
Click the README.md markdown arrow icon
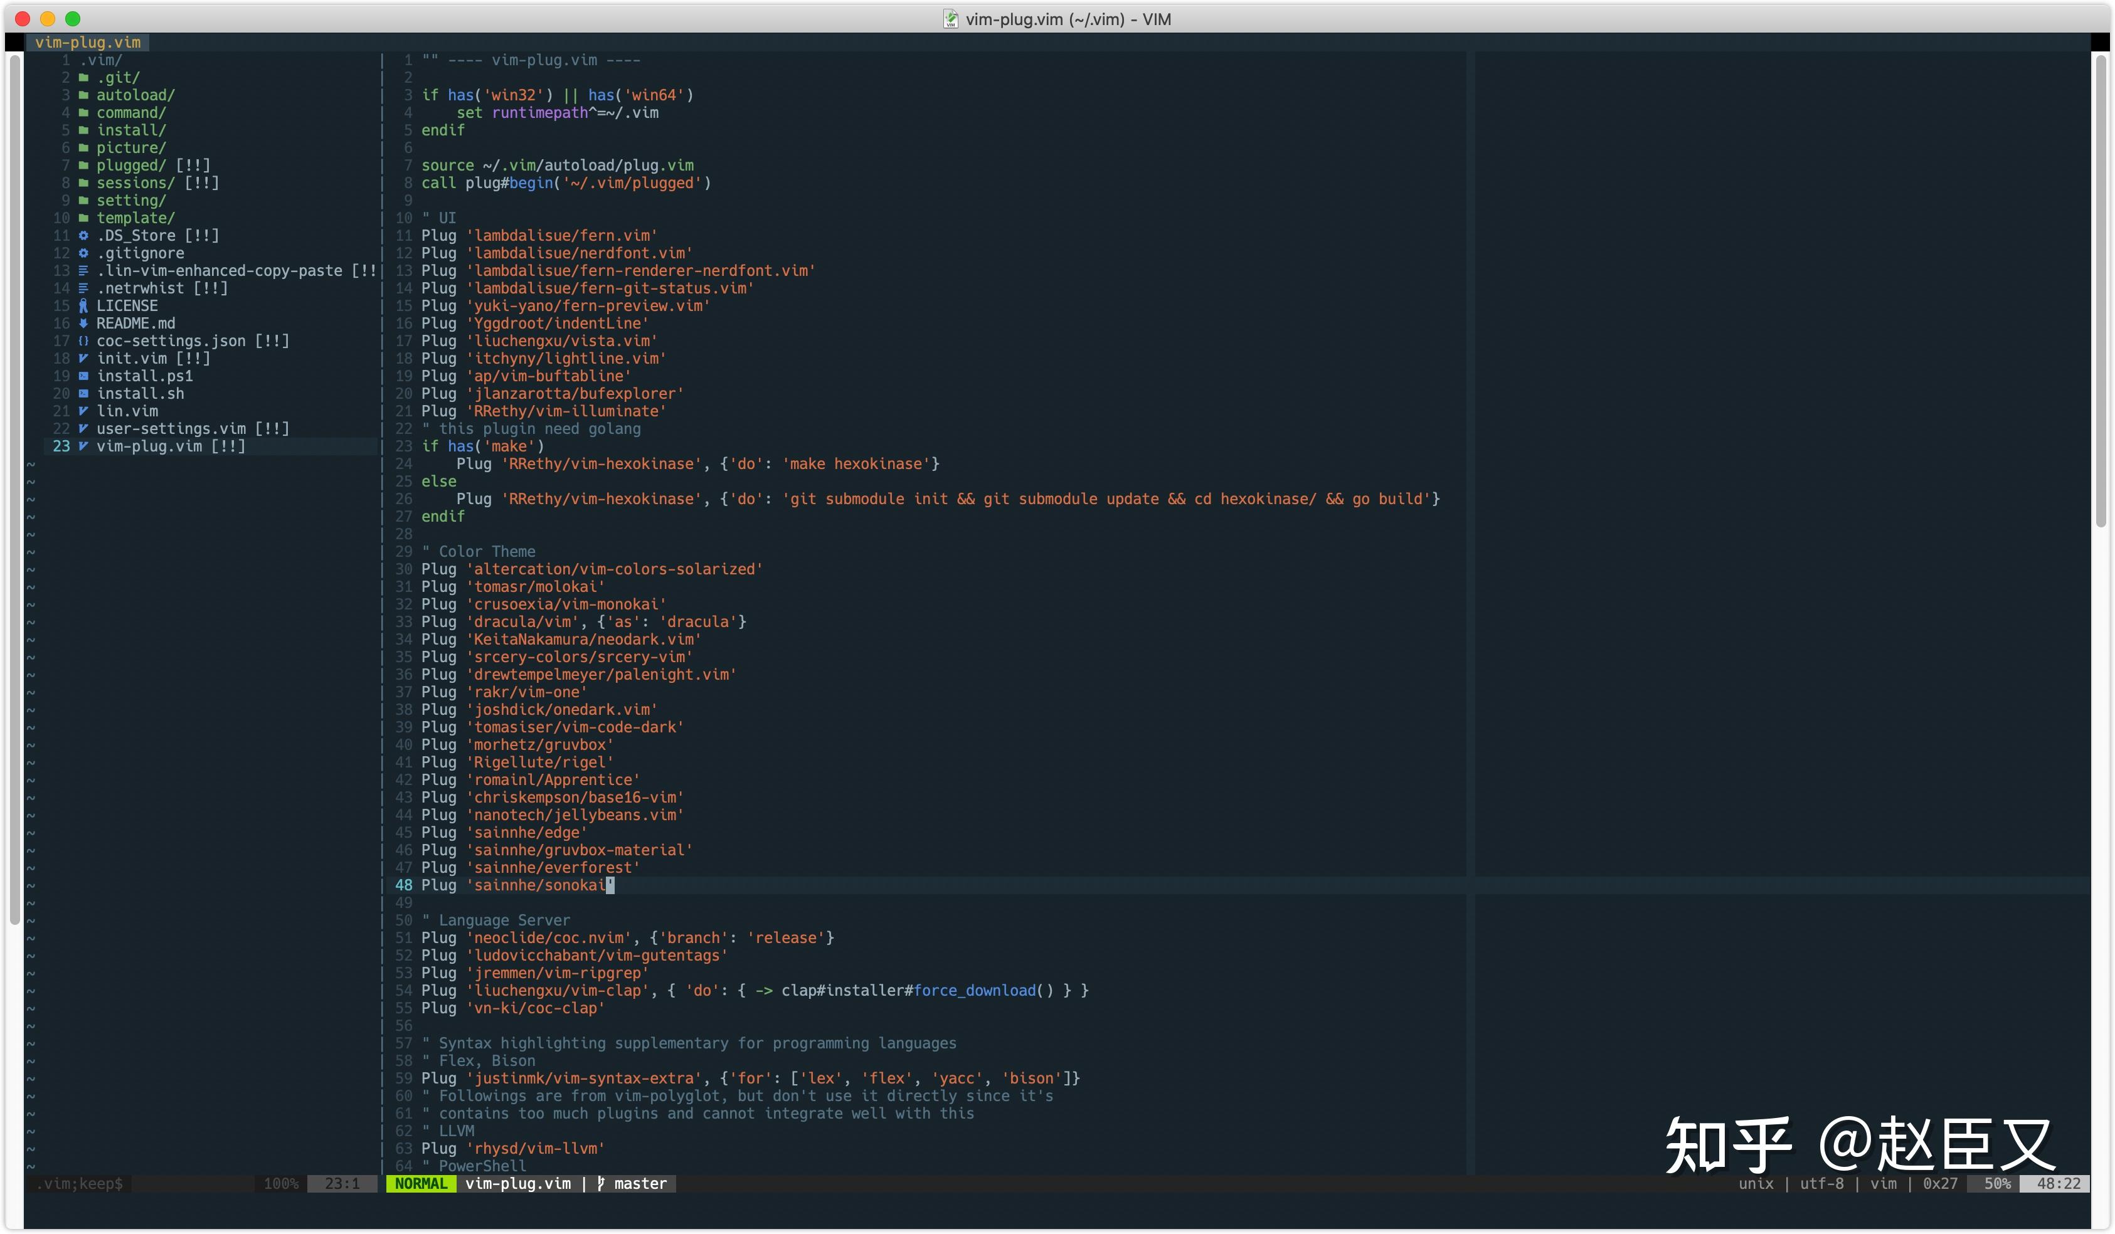point(83,324)
